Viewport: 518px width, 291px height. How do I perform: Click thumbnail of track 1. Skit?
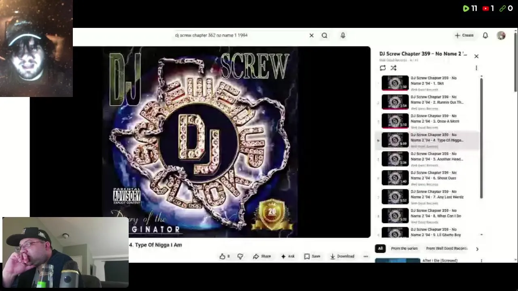coord(395,83)
